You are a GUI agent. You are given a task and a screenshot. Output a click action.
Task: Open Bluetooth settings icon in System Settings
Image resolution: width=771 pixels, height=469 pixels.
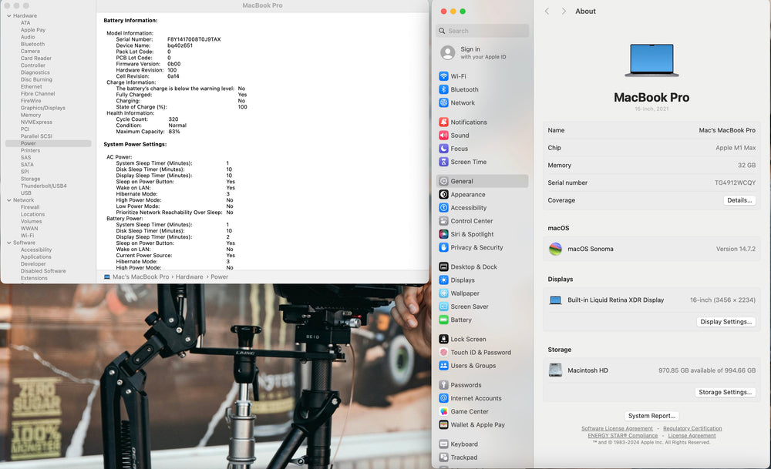(x=443, y=89)
